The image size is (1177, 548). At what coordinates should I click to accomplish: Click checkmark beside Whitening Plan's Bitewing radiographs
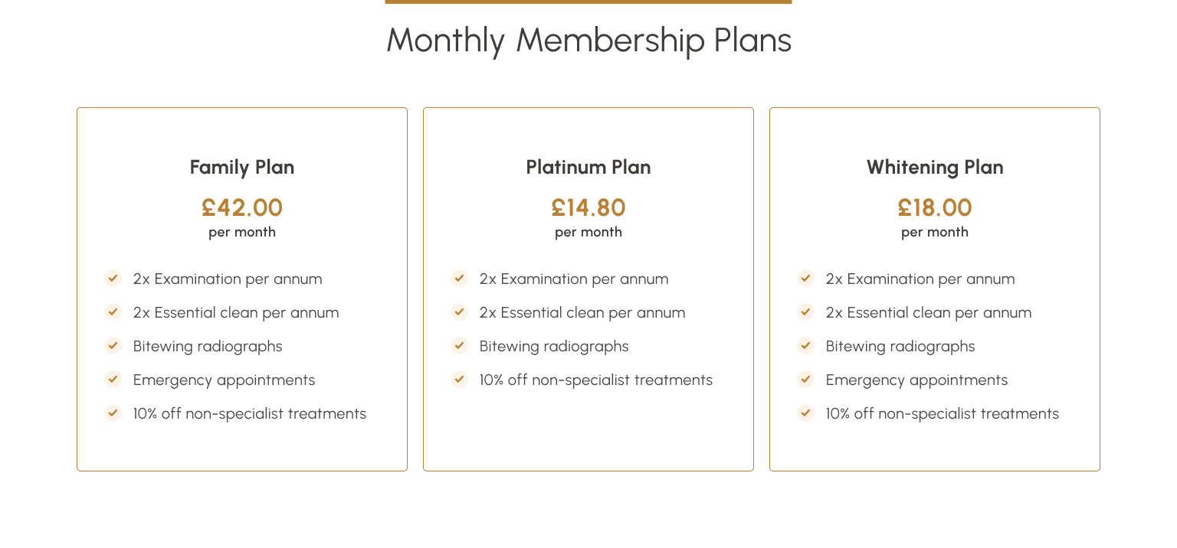[805, 345]
